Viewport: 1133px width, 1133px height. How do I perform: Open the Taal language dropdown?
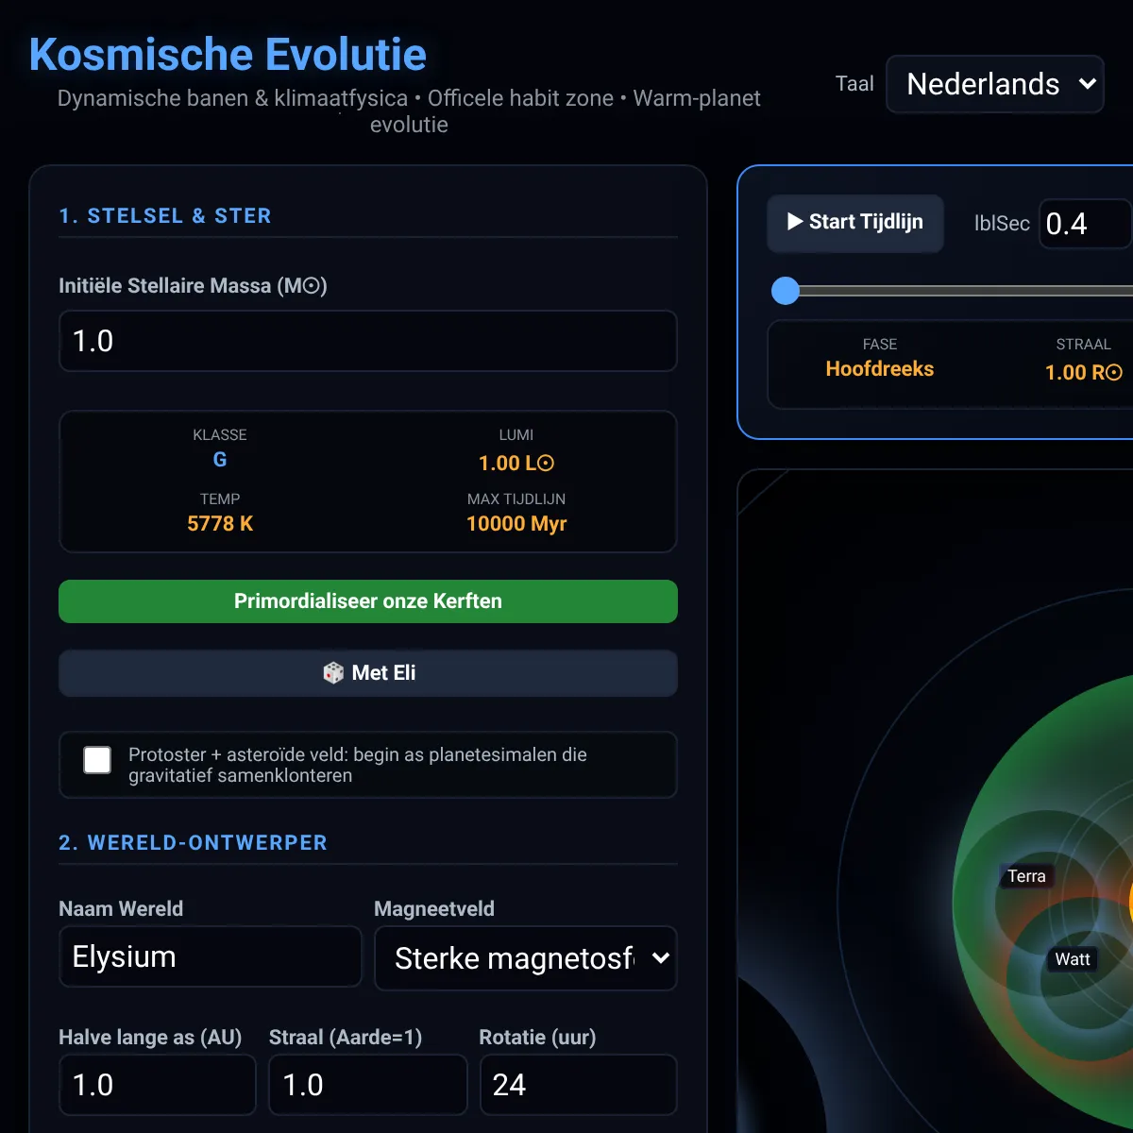click(x=995, y=84)
